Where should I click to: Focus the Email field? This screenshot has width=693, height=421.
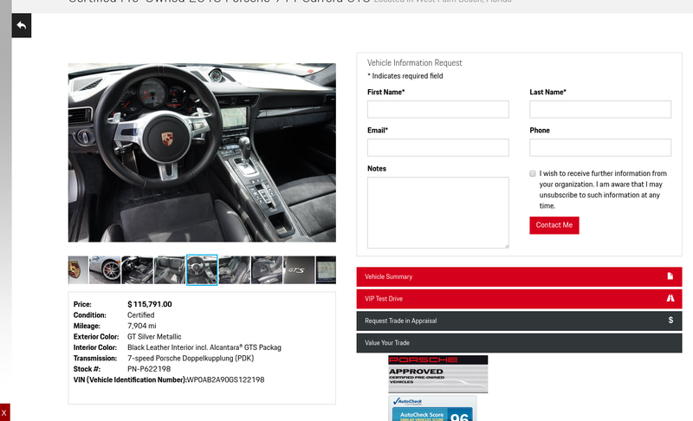point(438,147)
